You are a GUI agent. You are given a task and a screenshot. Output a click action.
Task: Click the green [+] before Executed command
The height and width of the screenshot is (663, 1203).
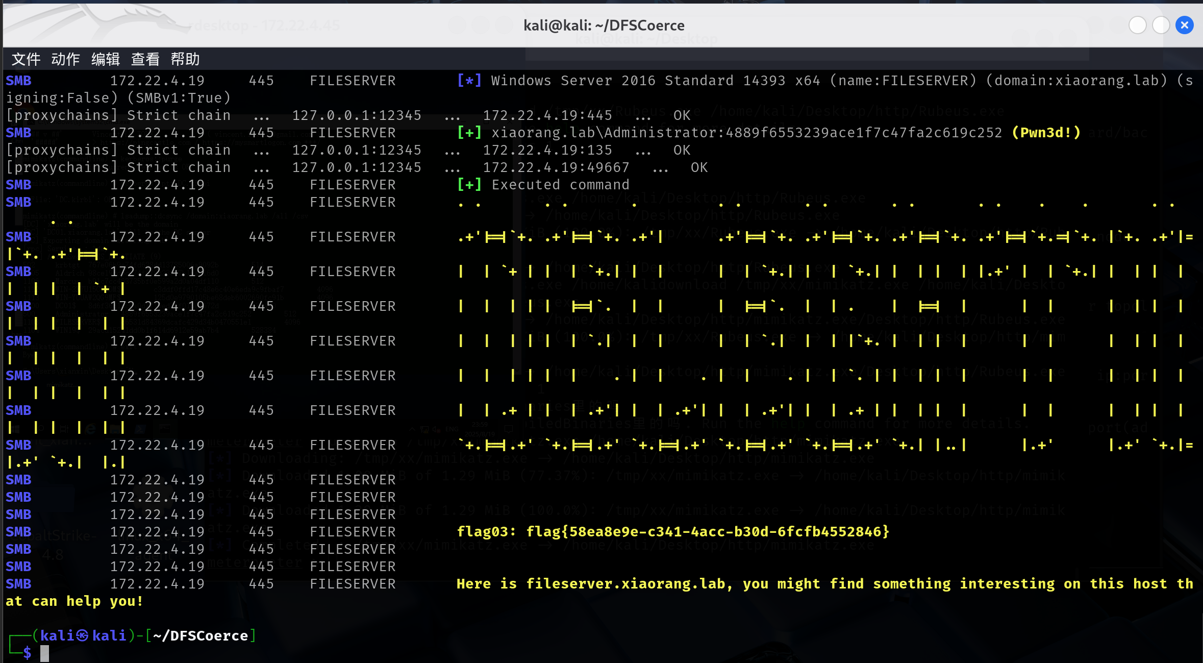point(469,185)
